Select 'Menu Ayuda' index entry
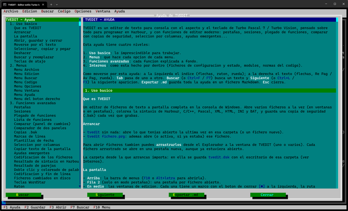Viewport: 348px width, 211px height. [24, 94]
